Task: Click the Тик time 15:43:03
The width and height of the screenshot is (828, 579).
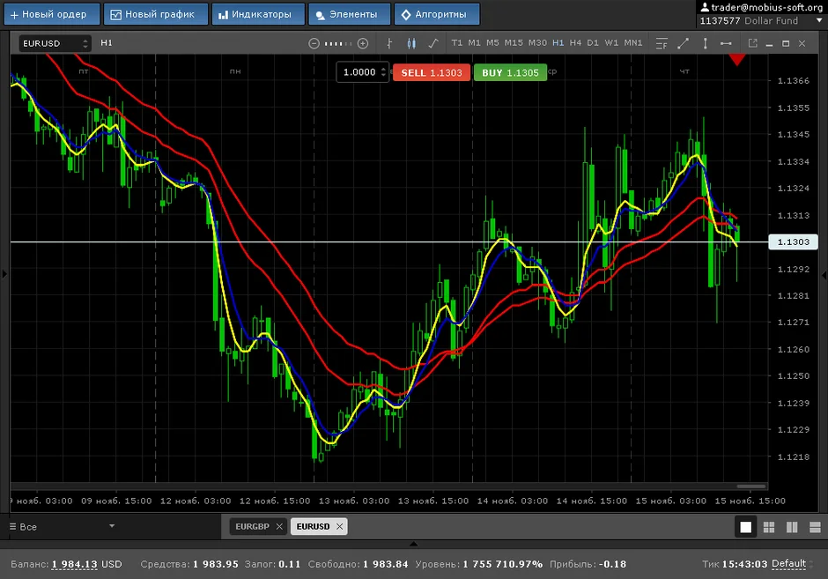Action: coord(744,564)
